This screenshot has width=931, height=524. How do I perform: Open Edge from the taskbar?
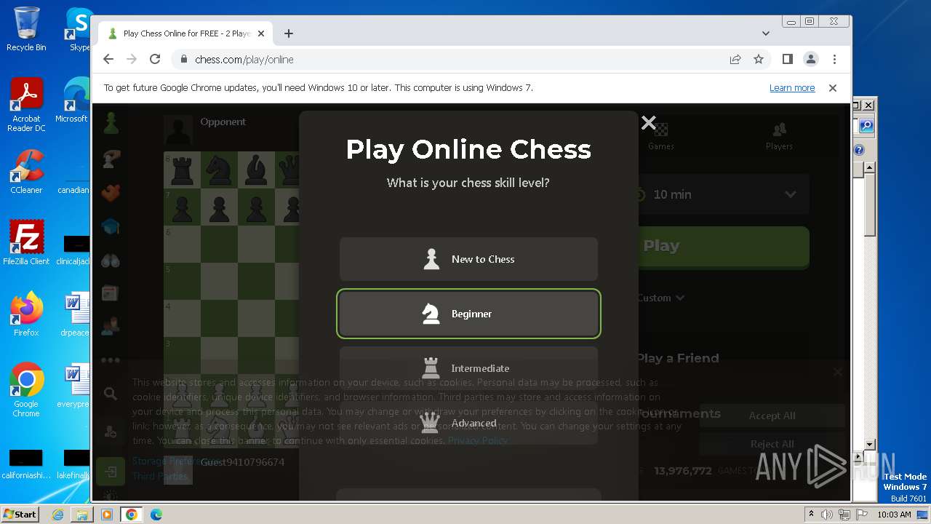[156, 515]
